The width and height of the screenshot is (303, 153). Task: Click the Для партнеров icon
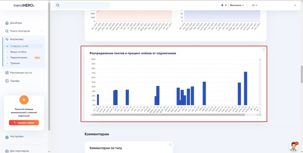coord(7,151)
